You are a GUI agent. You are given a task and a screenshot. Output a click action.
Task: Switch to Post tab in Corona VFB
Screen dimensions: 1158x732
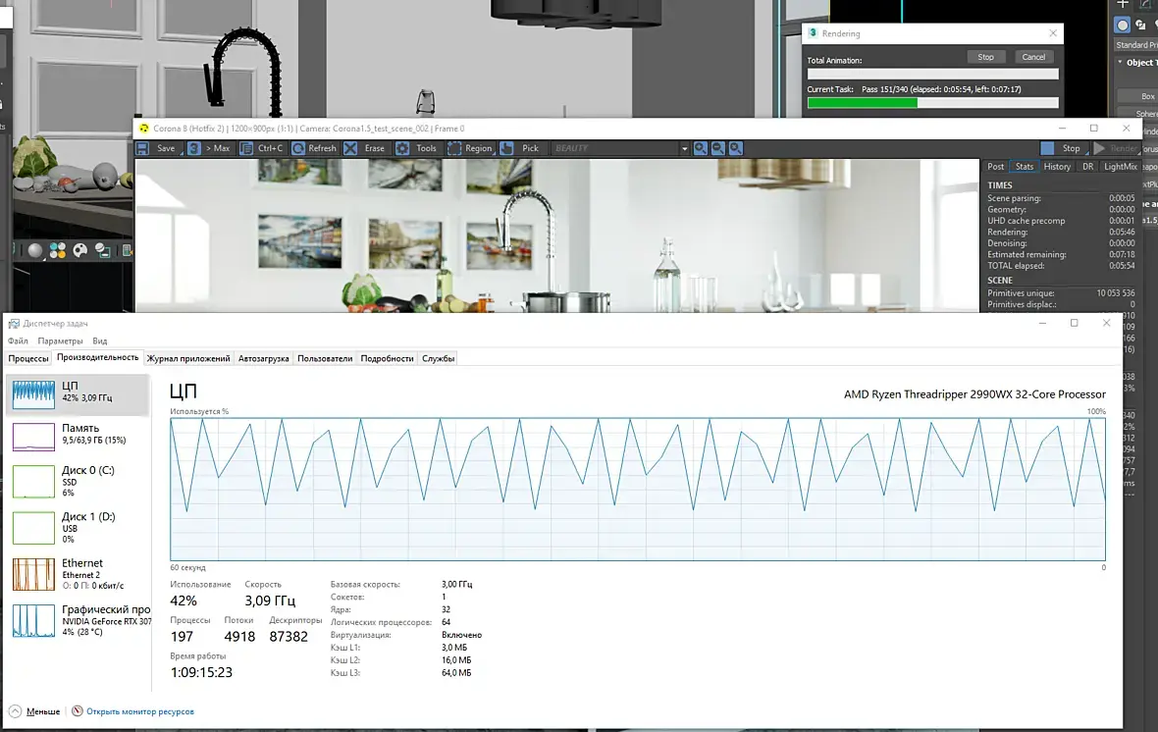click(x=995, y=167)
